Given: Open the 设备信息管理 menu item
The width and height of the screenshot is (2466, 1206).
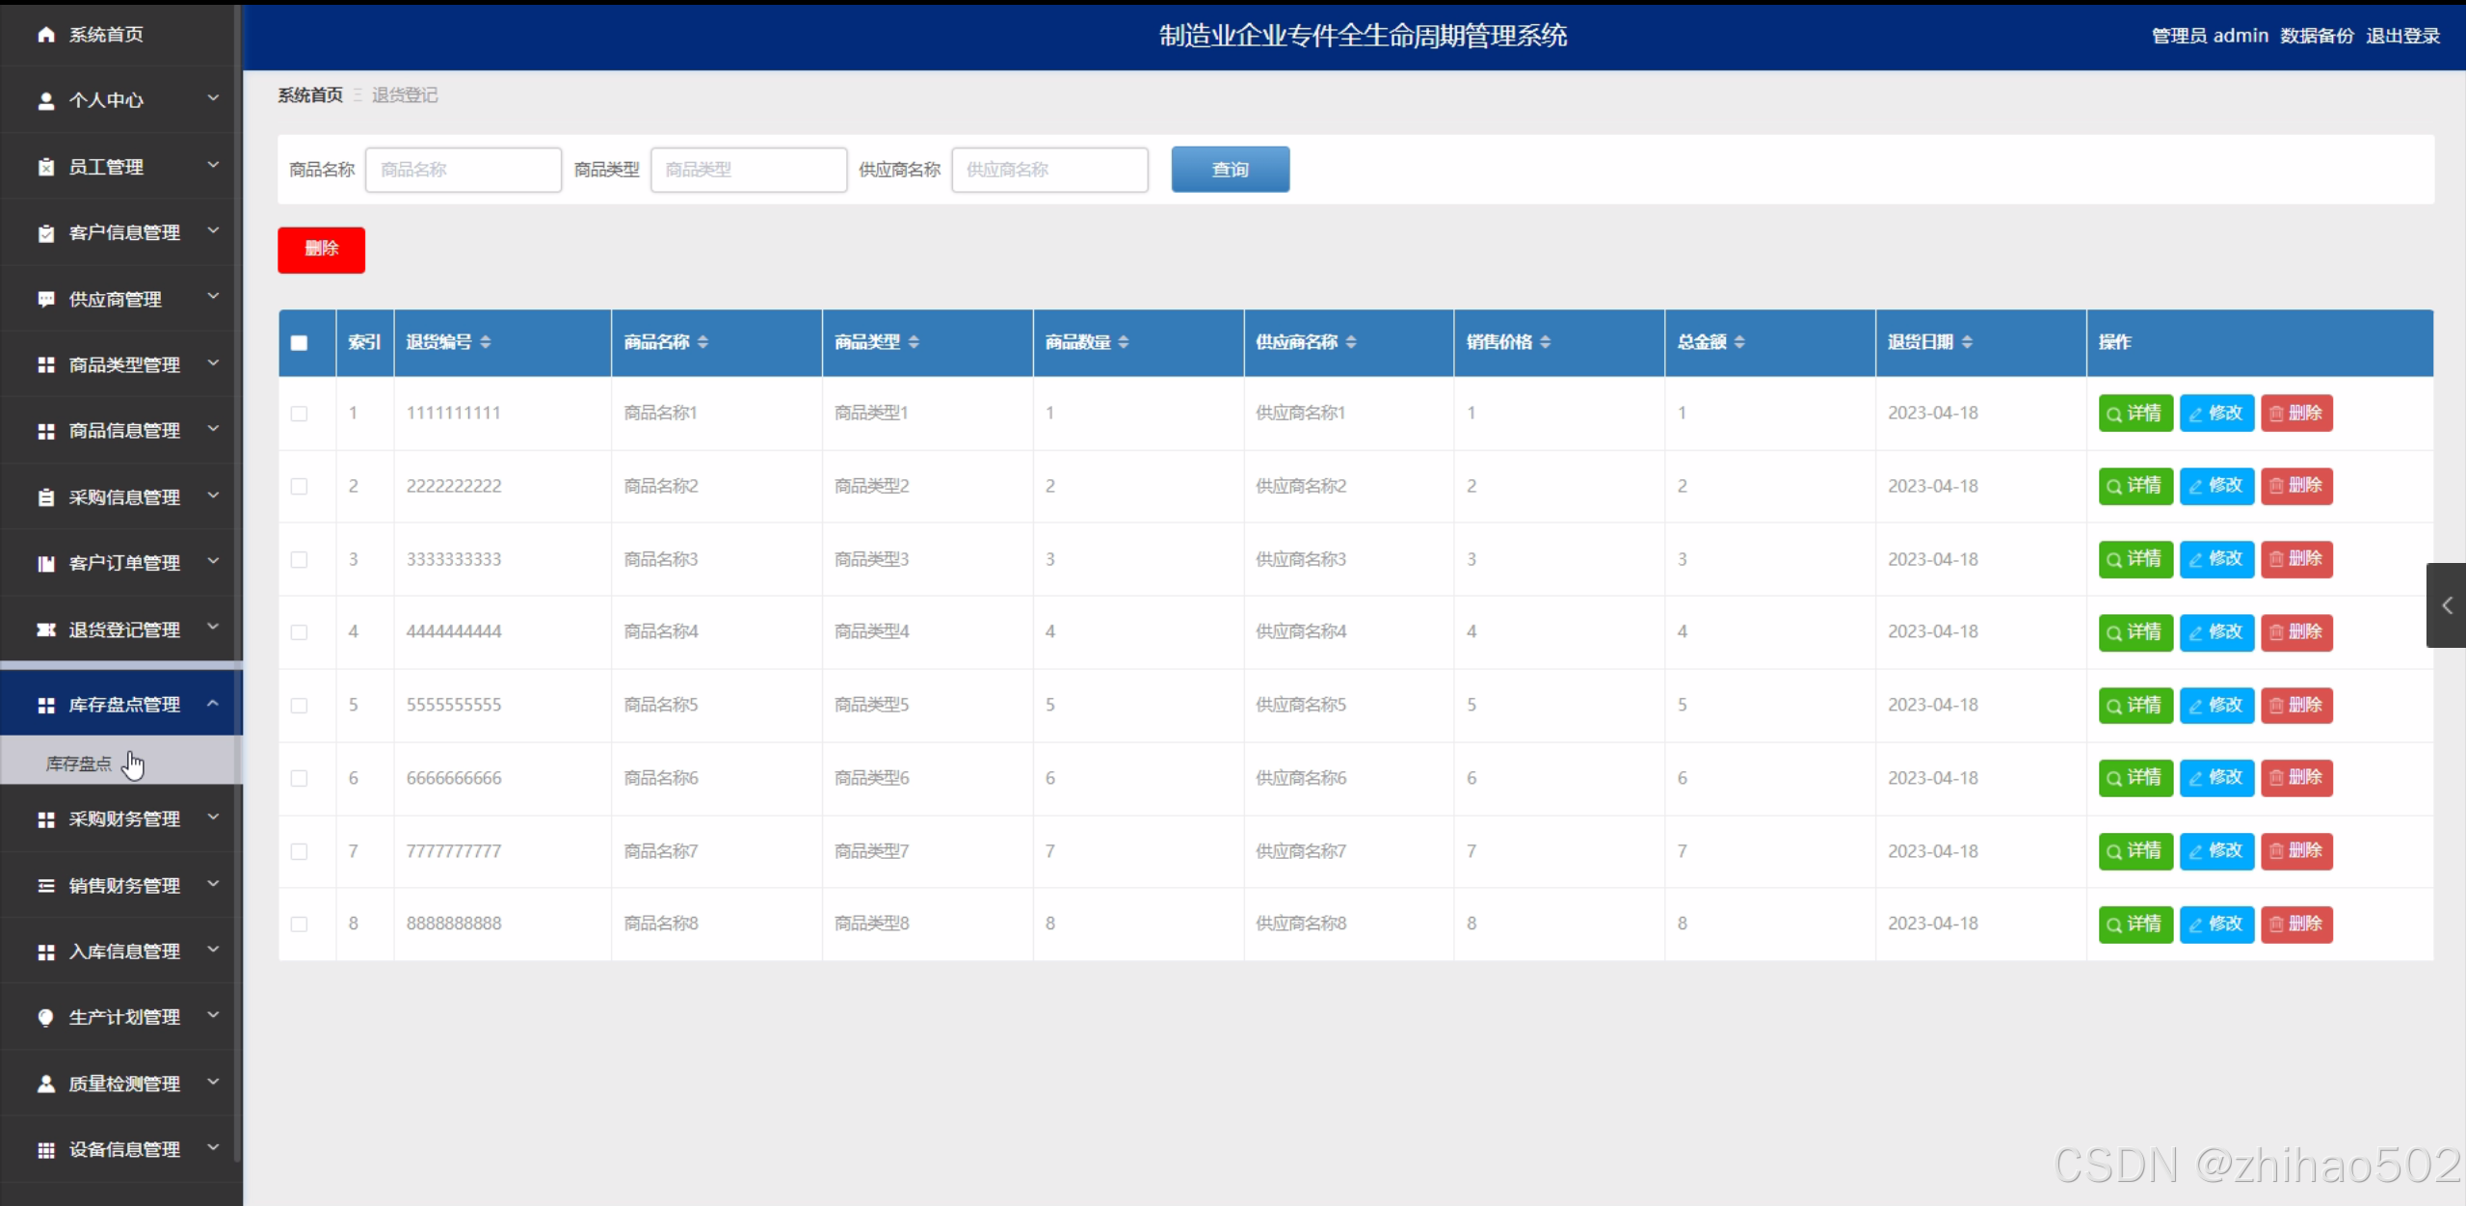Looking at the screenshot, I should pyautogui.click(x=123, y=1149).
